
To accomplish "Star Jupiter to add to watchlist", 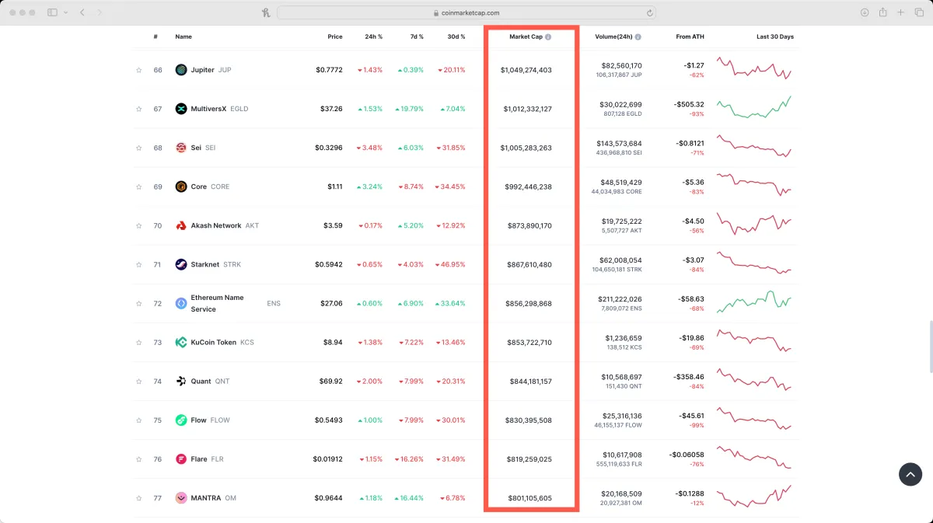I will [139, 70].
